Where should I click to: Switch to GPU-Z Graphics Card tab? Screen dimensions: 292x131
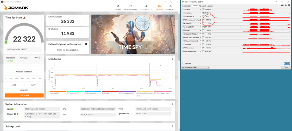point(187,6)
